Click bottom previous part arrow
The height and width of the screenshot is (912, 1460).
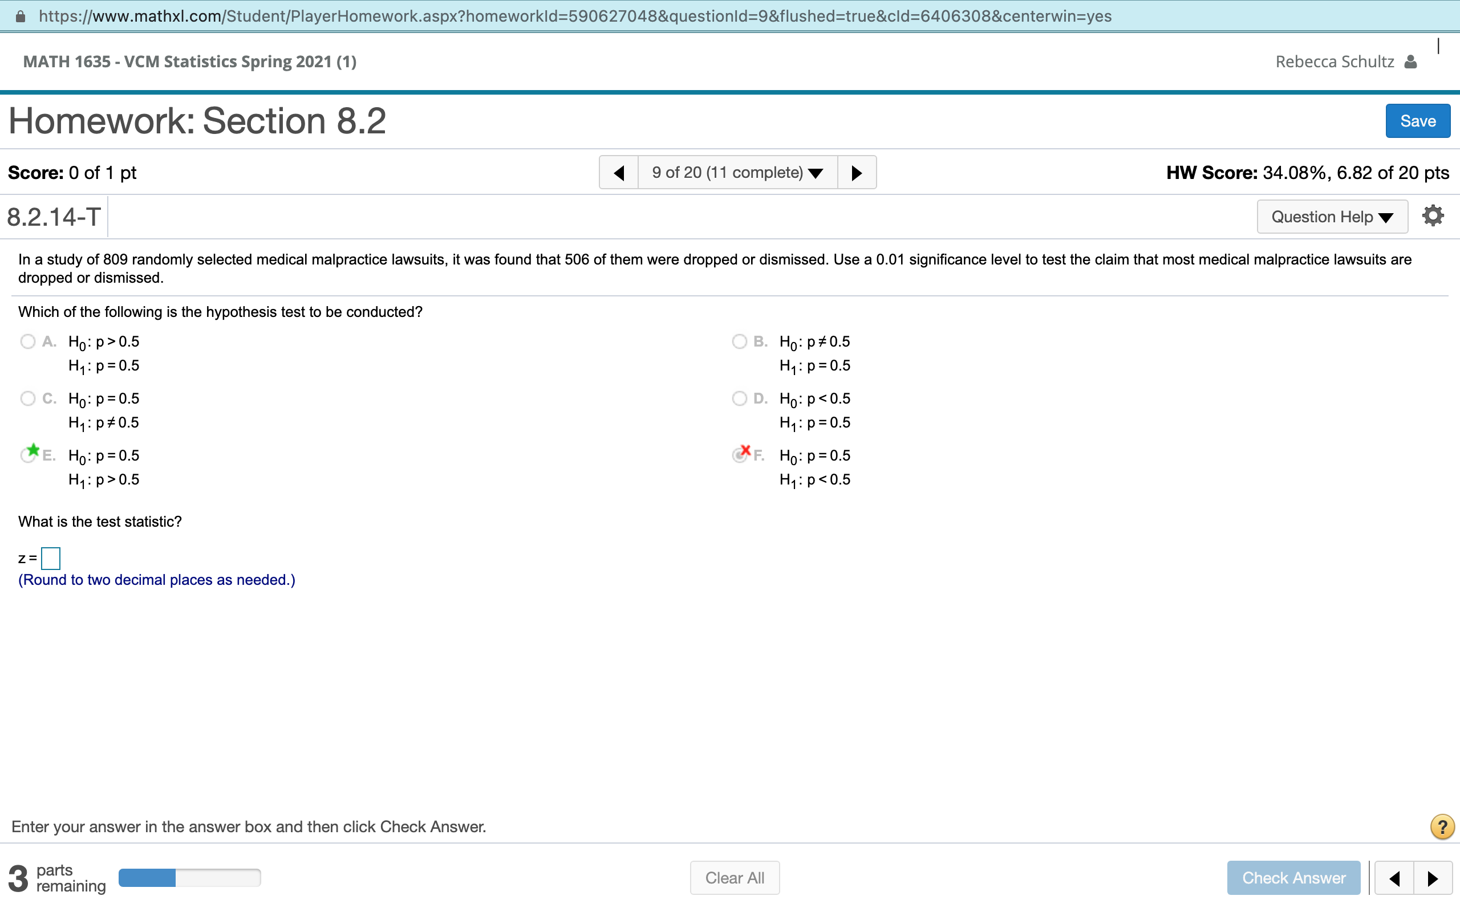(x=1394, y=878)
